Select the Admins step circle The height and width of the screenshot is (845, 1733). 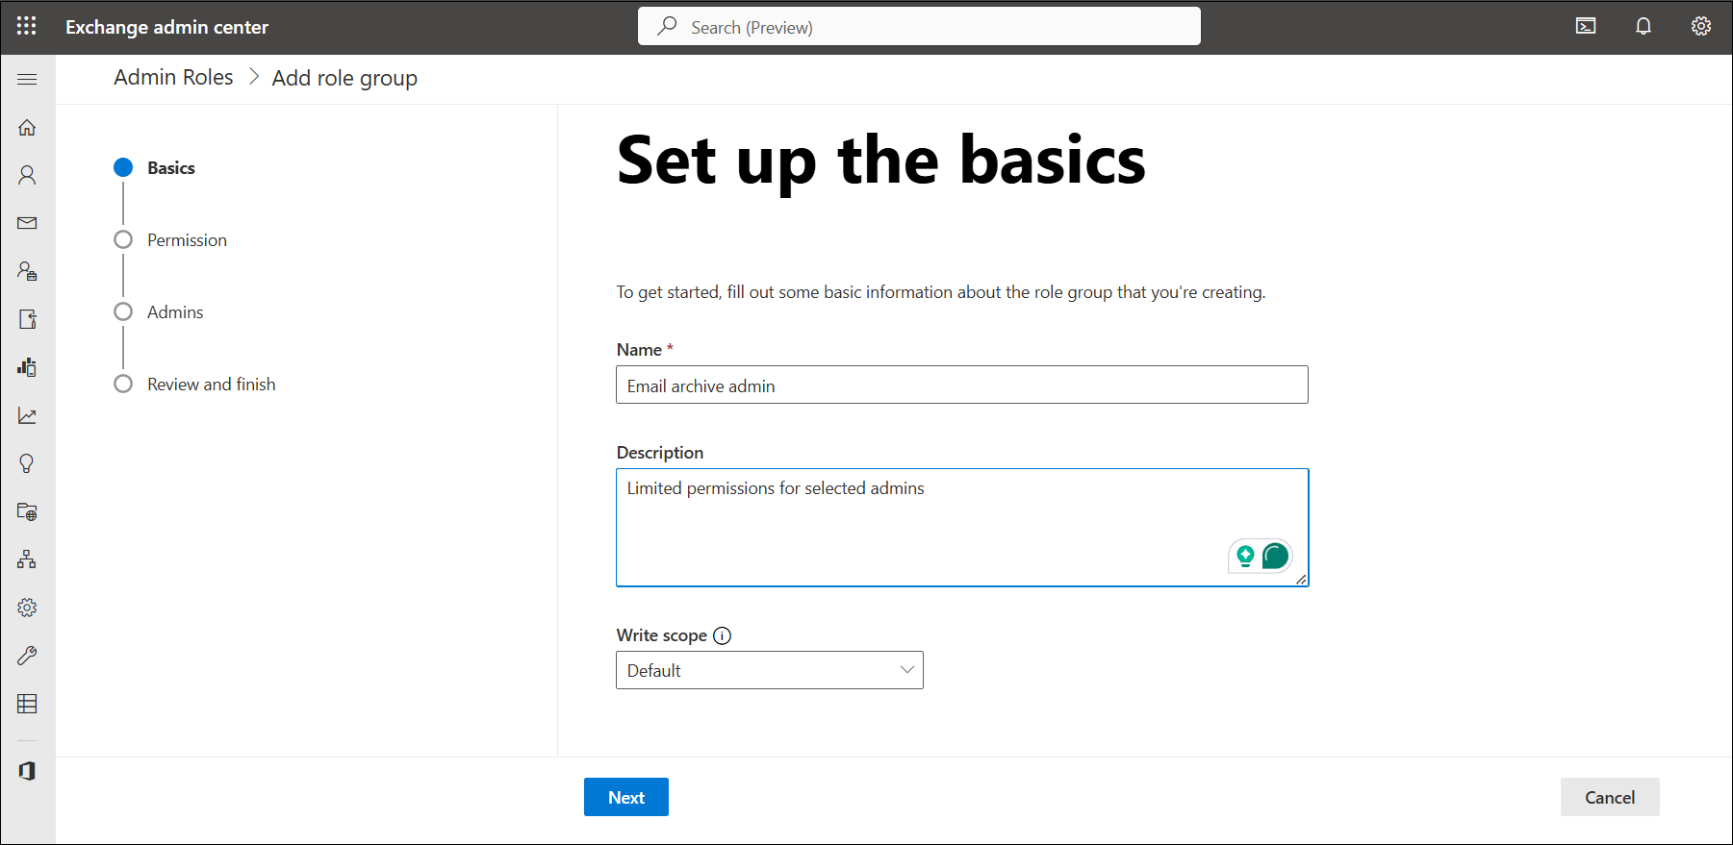(x=123, y=311)
